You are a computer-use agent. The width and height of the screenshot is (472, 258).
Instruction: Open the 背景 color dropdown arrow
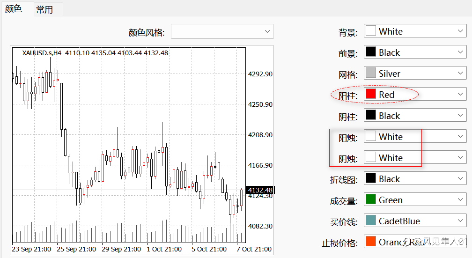[x=460, y=31]
